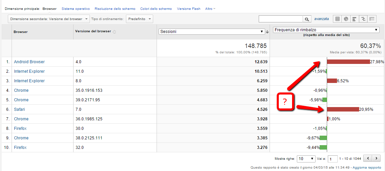Select the performance bar chart view
Image resolution: width=385 pixels, height=171 pixels.
[355, 19]
